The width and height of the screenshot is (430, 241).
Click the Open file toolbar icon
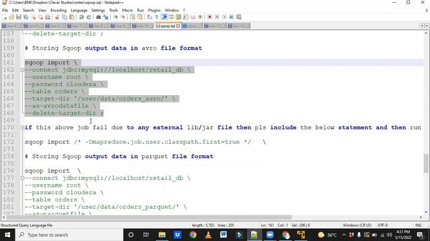11,17
